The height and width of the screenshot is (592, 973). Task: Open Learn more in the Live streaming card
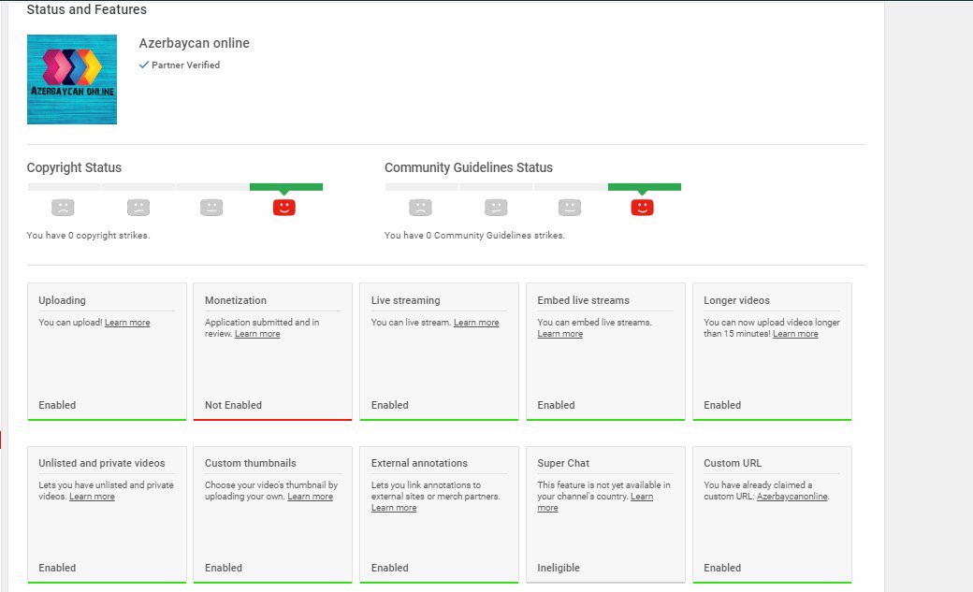[476, 323]
